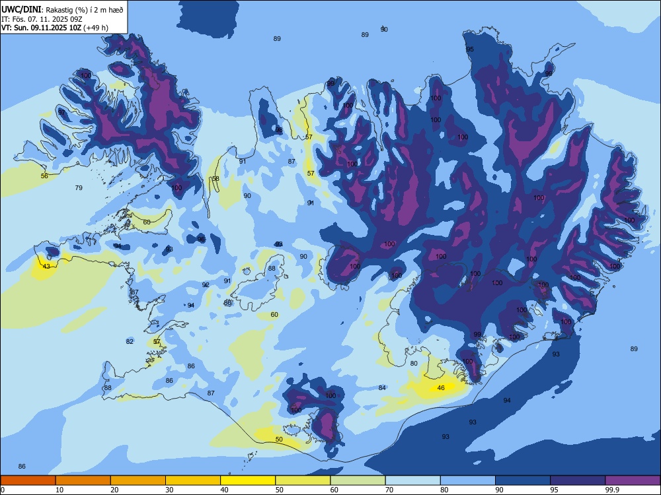Click the '99.9' legend tick label
Screen dimensions: 661x495
point(611,490)
